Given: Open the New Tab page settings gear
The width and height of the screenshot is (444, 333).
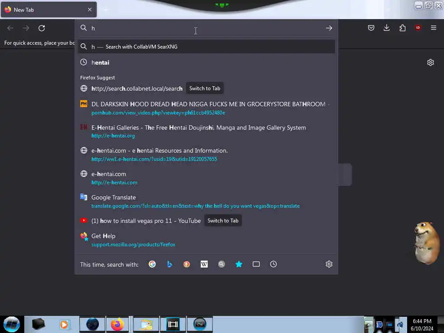Looking at the screenshot, I should [x=431, y=62].
